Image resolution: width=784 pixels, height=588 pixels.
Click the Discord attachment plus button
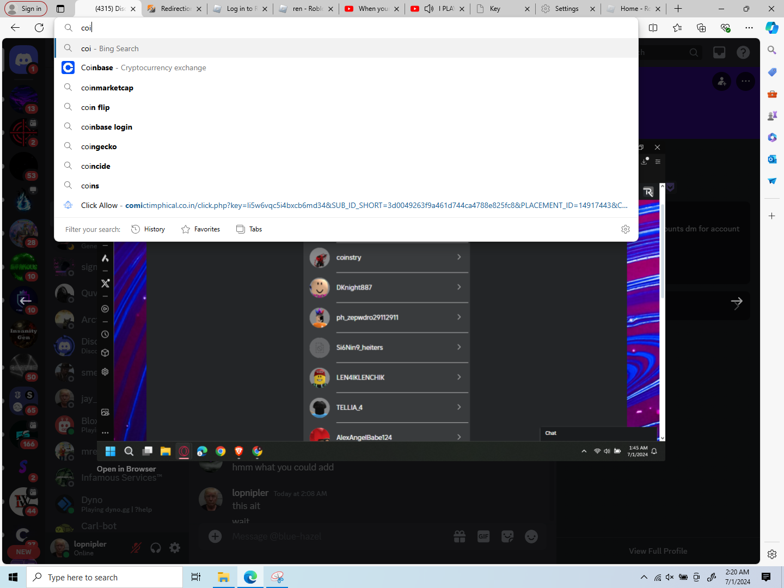[x=215, y=537]
